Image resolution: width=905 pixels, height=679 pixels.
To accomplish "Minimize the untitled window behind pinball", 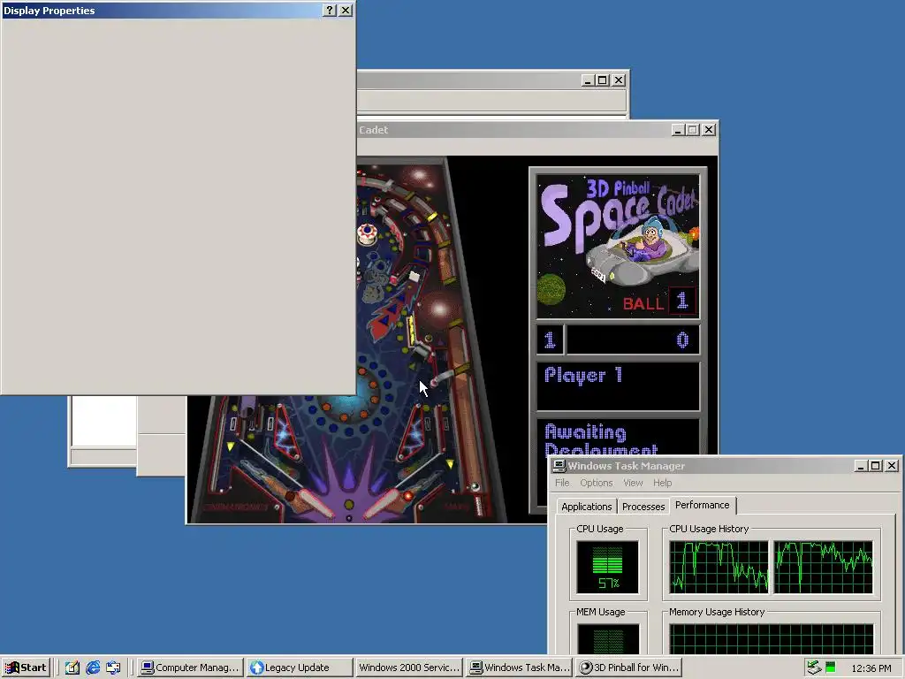I will (x=588, y=80).
